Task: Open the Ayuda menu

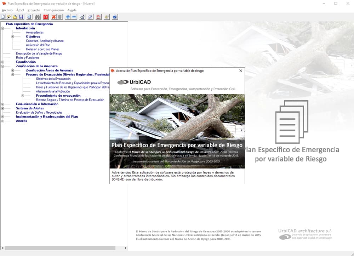Action: (x=72, y=10)
